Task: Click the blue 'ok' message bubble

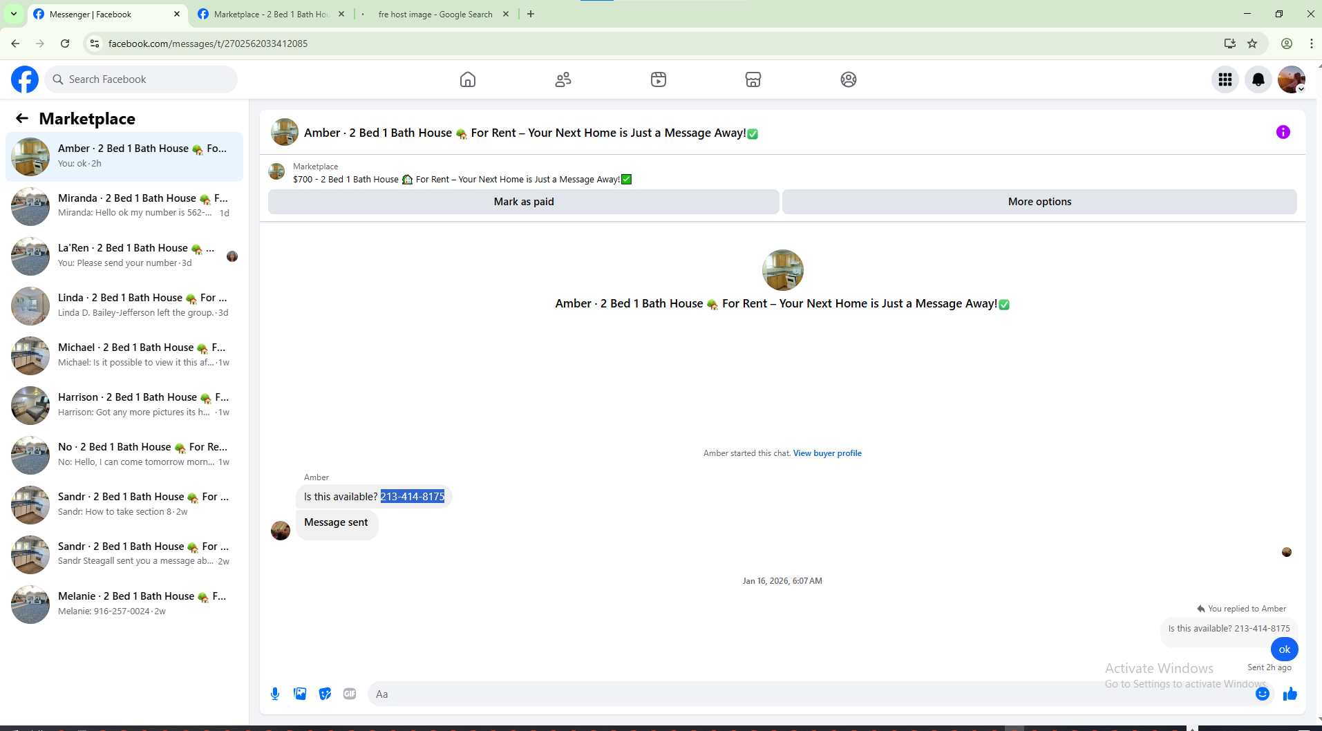Action: 1284,649
